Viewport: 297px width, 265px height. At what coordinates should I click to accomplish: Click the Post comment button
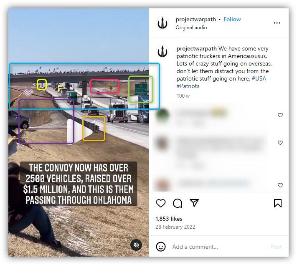276,247
